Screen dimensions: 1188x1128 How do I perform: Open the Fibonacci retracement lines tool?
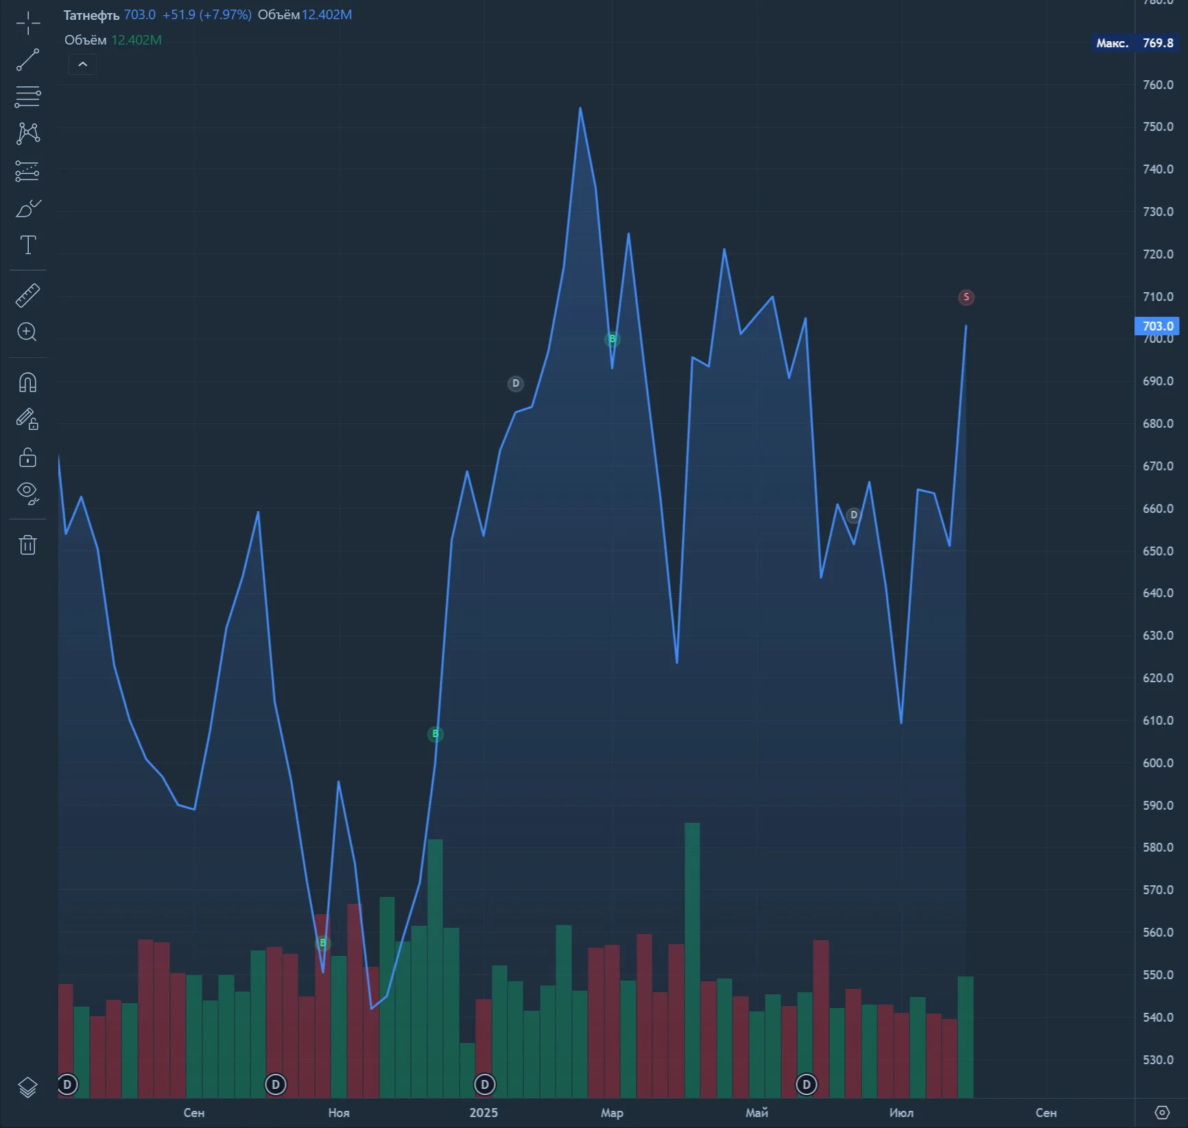point(28,97)
